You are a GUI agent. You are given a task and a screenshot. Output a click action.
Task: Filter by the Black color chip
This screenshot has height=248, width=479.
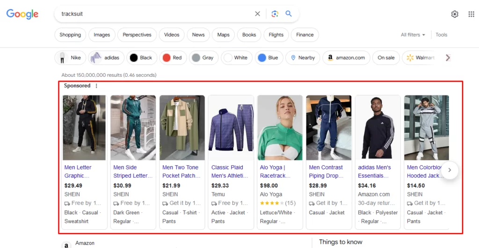[142, 58]
